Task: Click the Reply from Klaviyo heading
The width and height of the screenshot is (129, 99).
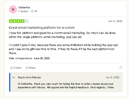Action: [x=29, y=77]
